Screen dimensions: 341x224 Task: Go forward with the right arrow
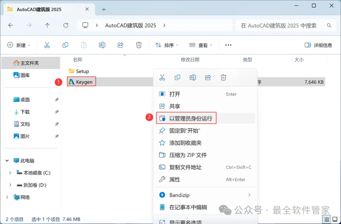tap(29, 25)
